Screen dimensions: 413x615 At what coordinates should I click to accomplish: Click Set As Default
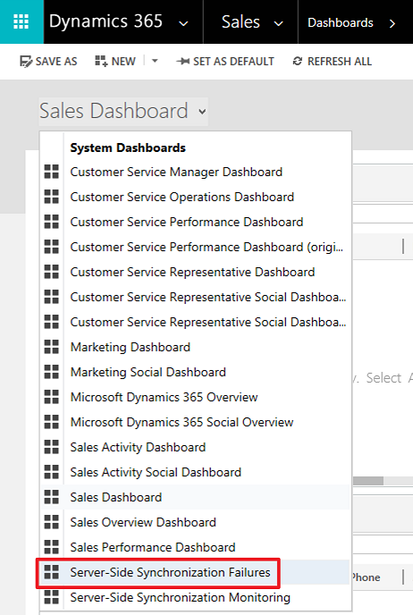pyautogui.click(x=224, y=62)
